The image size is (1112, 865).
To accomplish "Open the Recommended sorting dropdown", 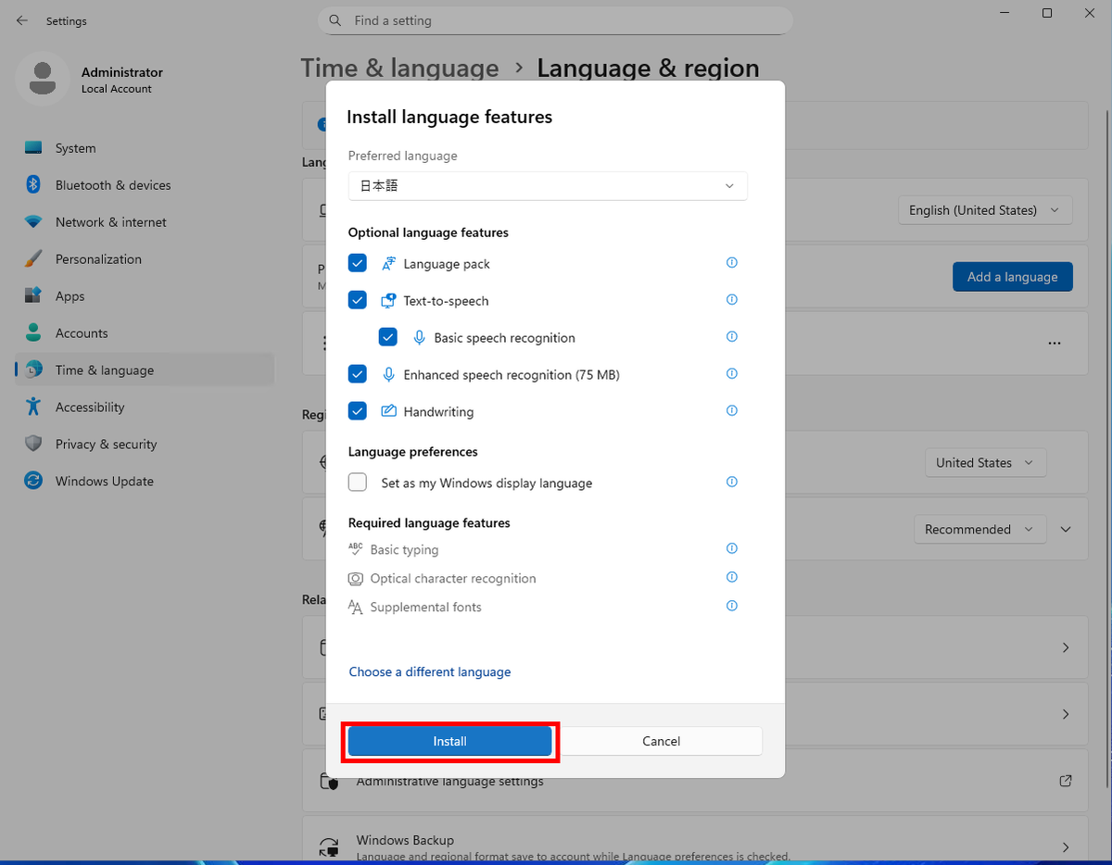I will (x=979, y=529).
